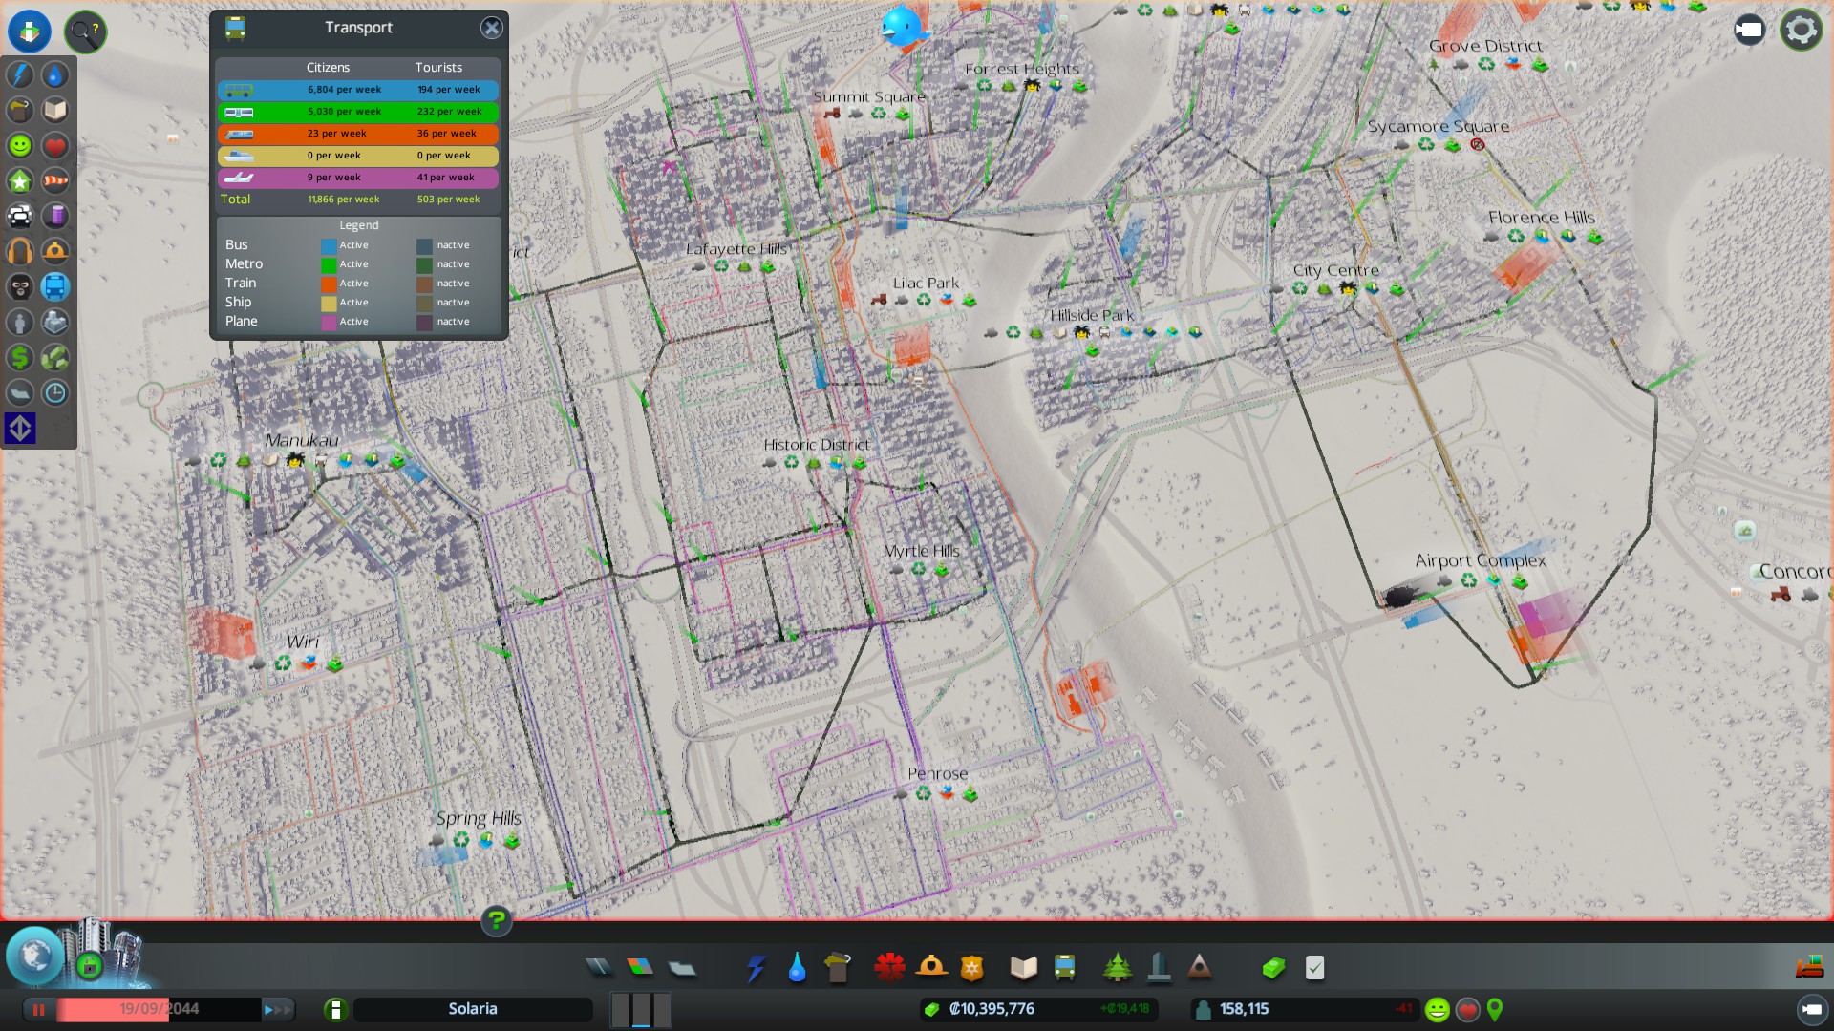Image resolution: width=1834 pixels, height=1031 pixels.
Task: Open the Zoning tool menu
Action: click(640, 968)
